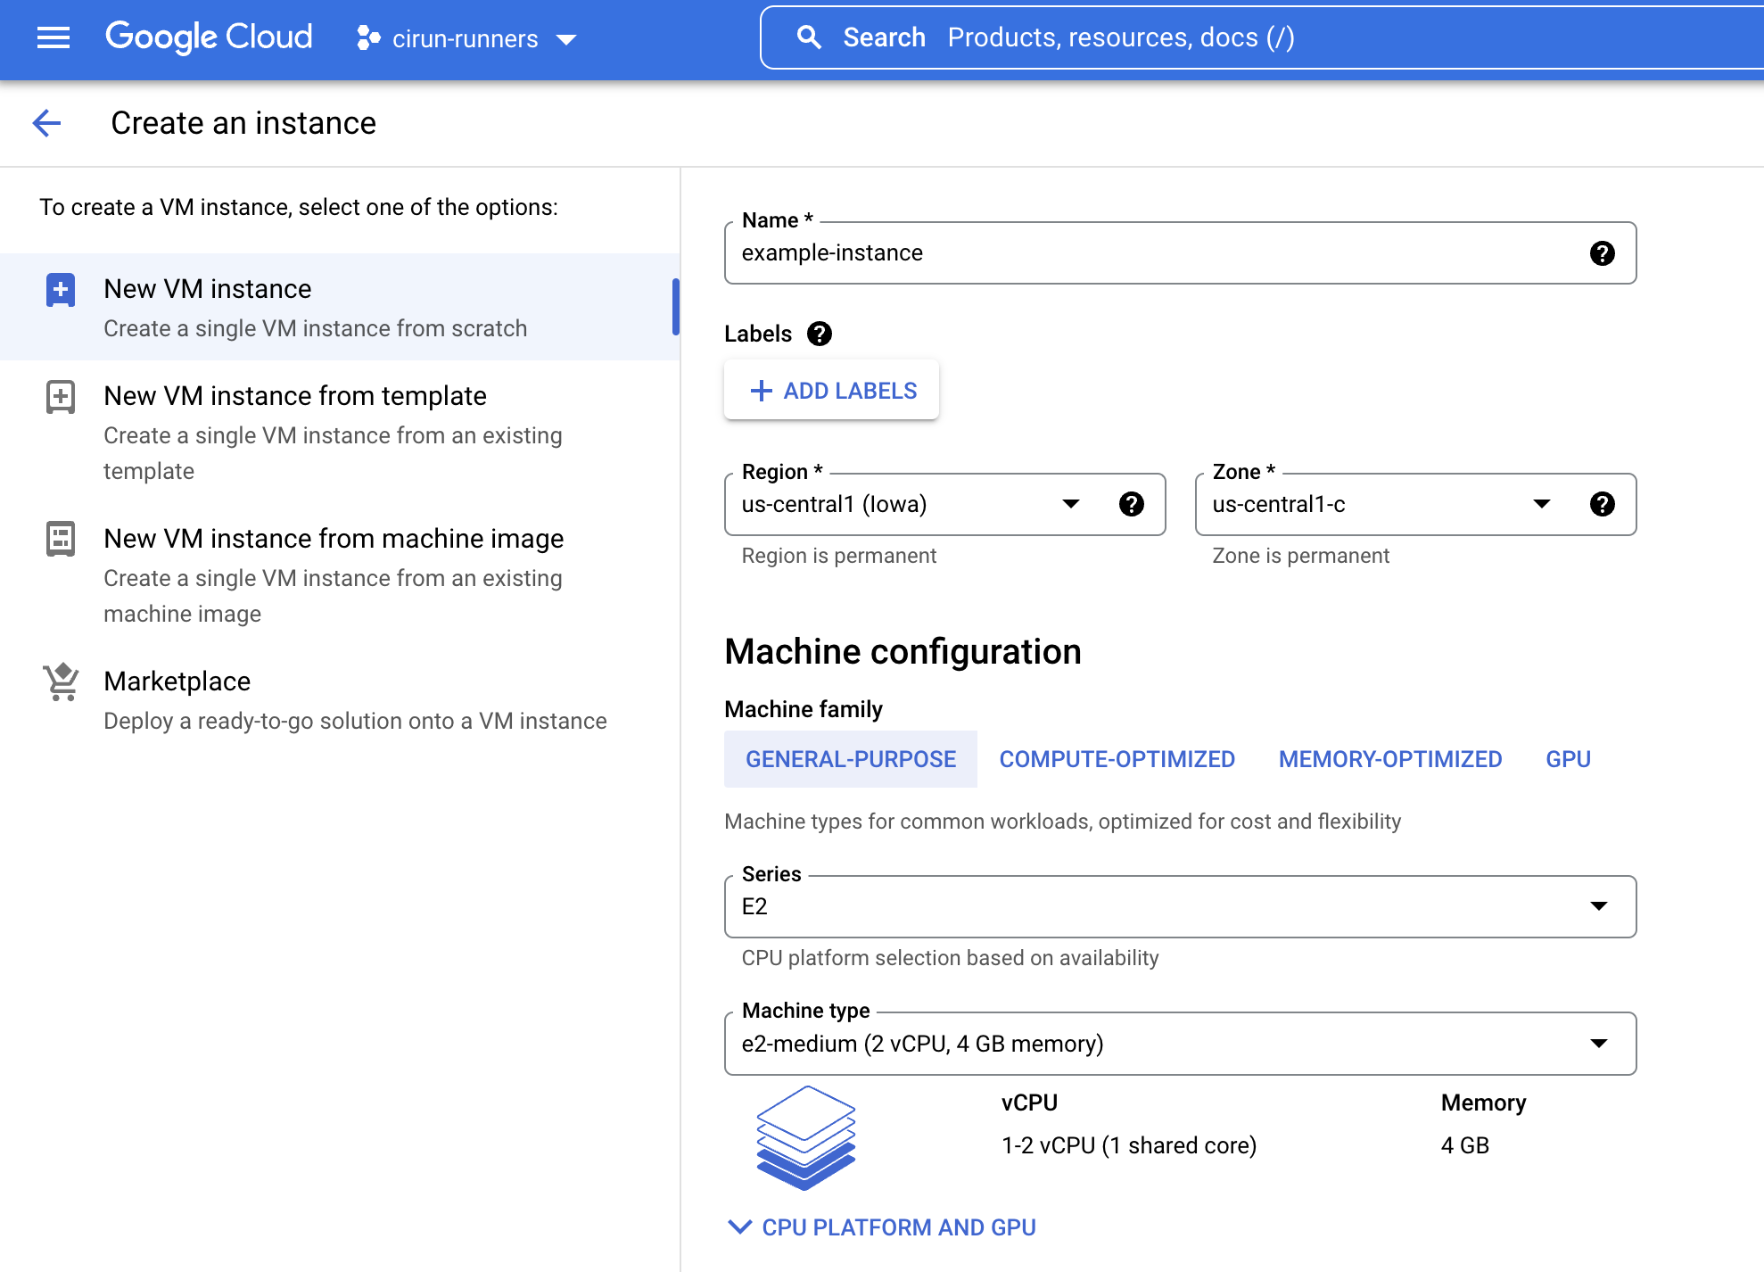Switch to the Compute-Optimized tab

tap(1117, 759)
